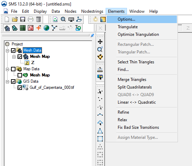This screenshot has height=166, width=192.
Task: Click the Save floppy disk icon
Action: pyautogui.click(x=23, y=19)
